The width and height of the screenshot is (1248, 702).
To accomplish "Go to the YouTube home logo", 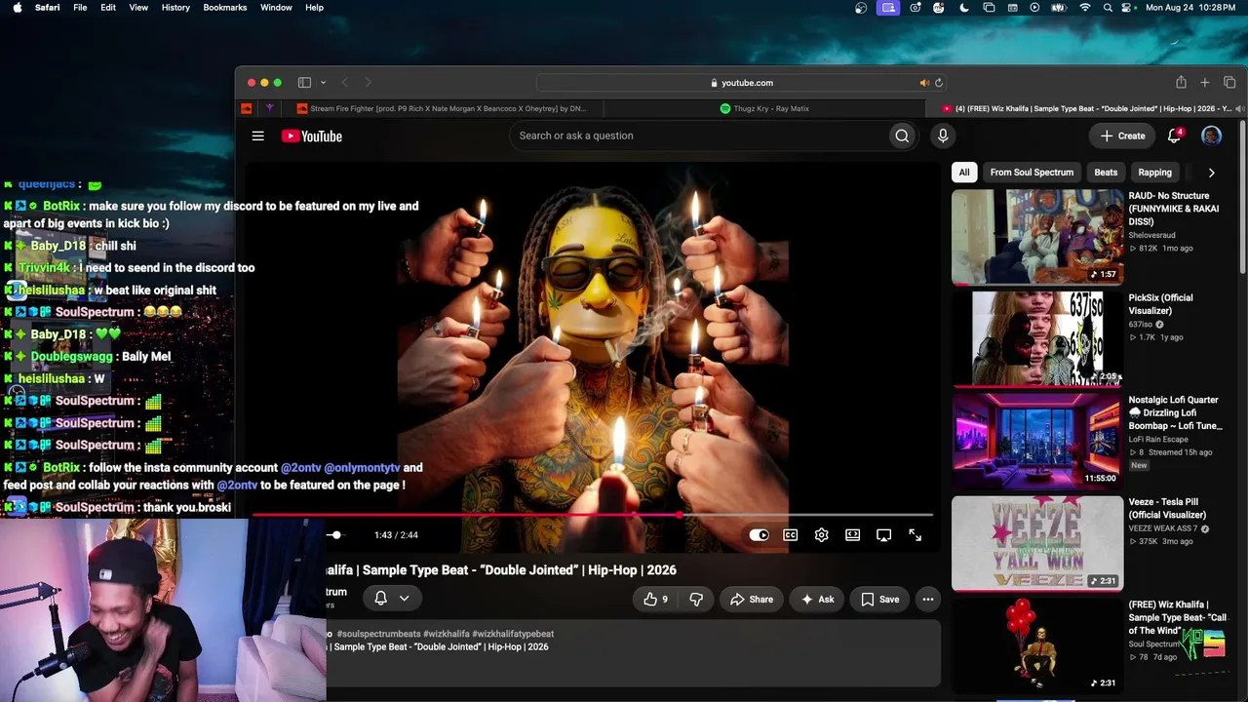I will click(312, 136).
